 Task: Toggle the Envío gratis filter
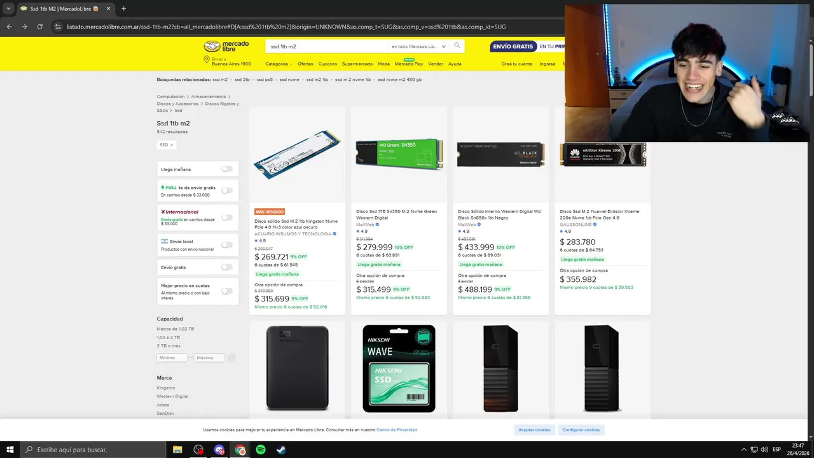click(226, 267)
